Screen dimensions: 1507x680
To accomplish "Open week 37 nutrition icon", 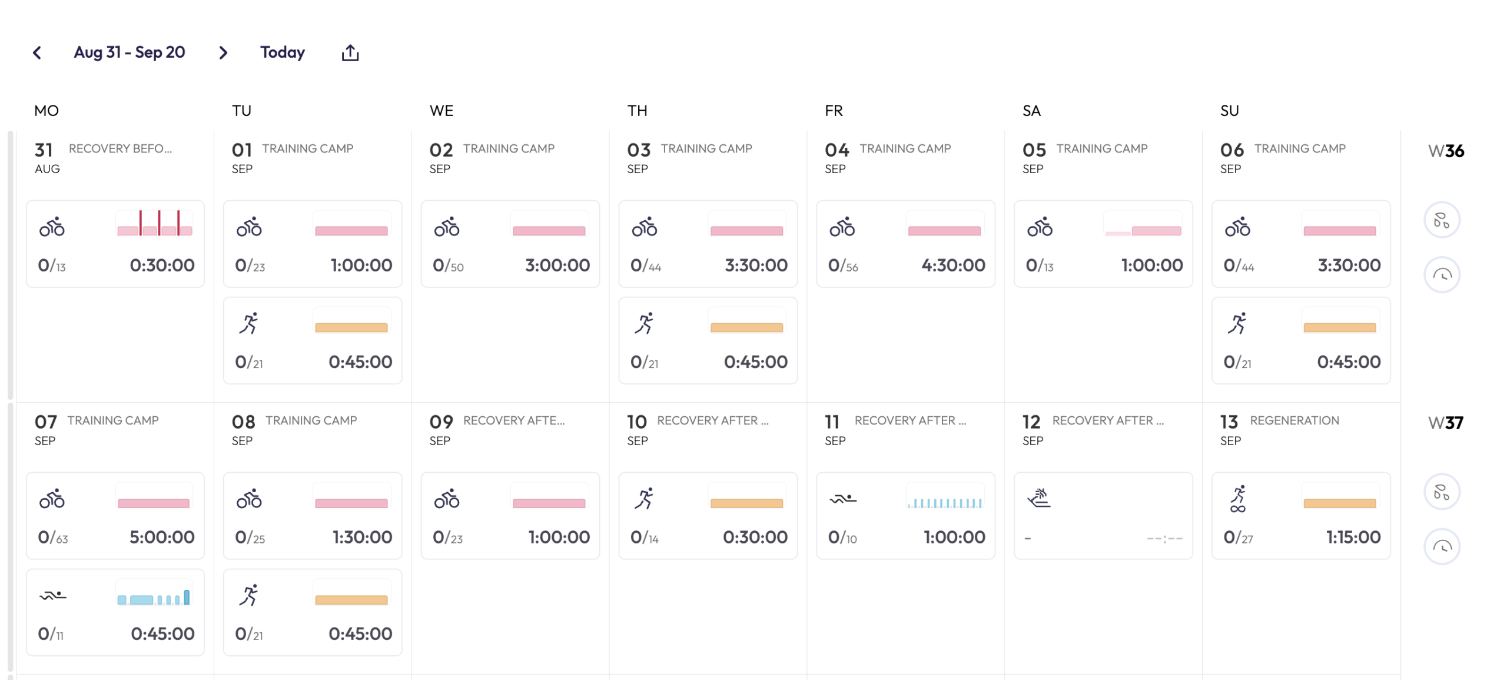I will pos(1441,492).
